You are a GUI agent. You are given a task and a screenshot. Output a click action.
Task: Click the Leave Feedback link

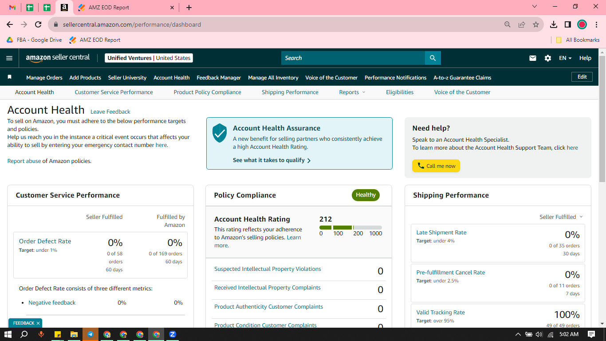pyautogui.click(x=110, y=112)
